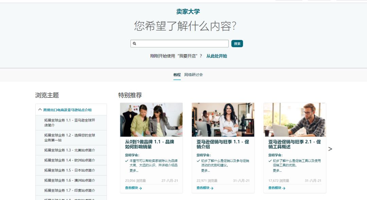The image size is (367, 200).
Task: Expand 更多... on the 品牌如何影响销量 card
Action: pyautogui.click(x=134, y=171)
